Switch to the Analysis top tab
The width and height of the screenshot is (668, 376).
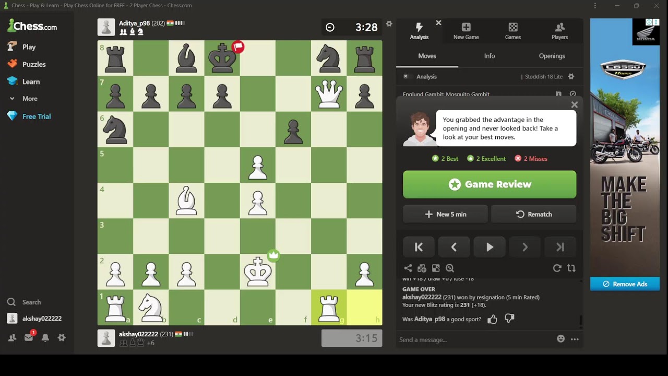[419, 31]
